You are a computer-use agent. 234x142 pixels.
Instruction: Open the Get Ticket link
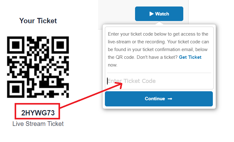(x=190, y=57)
